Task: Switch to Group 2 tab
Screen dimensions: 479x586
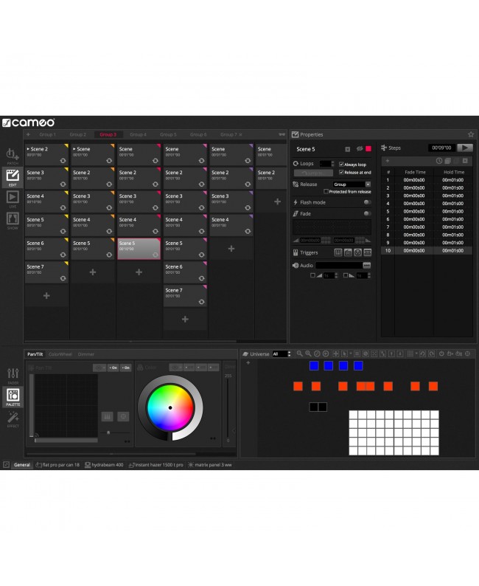Action: (x=77, y=134)
